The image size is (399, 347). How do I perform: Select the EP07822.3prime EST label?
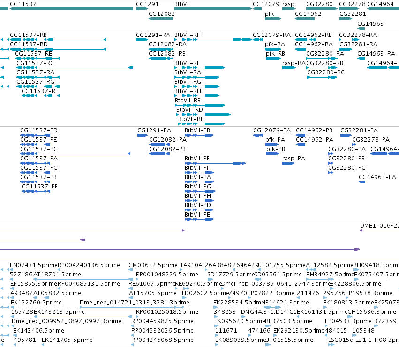(x=271, y=293)
